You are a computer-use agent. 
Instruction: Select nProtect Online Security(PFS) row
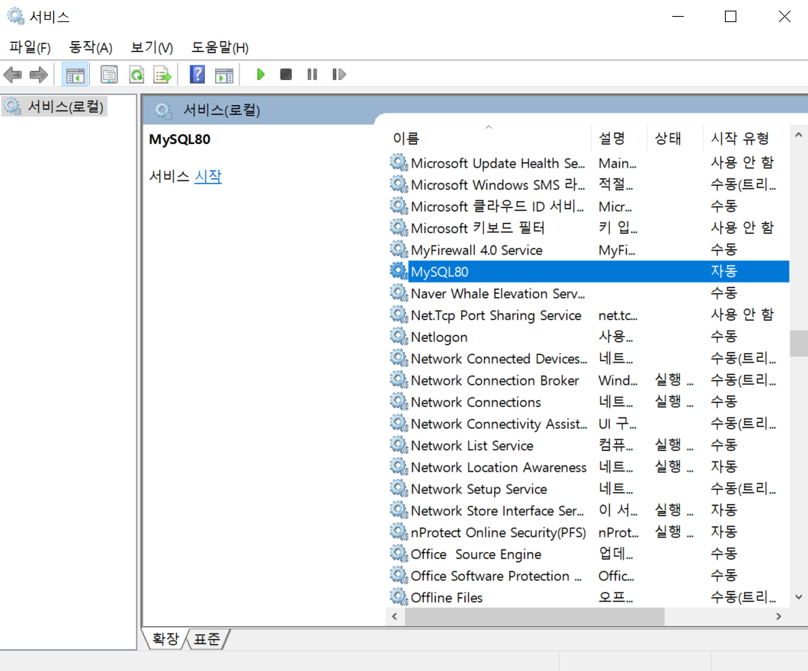[x=588, y=532]
